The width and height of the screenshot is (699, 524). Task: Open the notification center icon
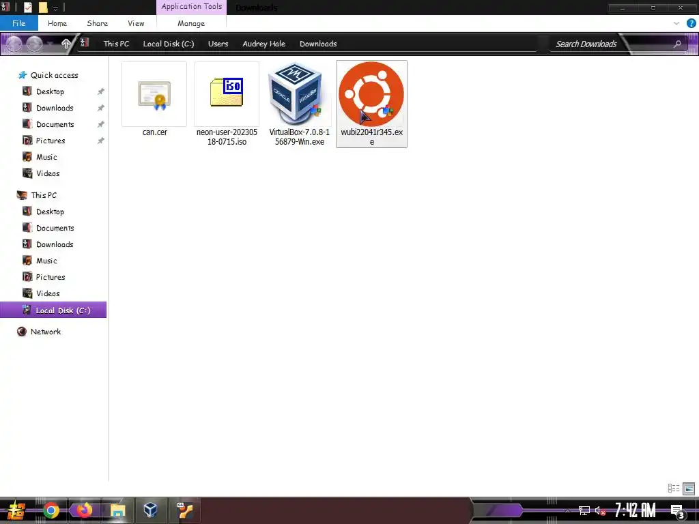pyautogui.click(x=677, y=510)
